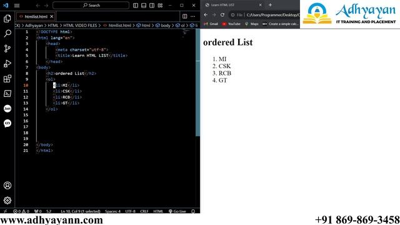Select htmllist.html in the breadcrumbs
The image size is (400, 225).
point(117,26)
